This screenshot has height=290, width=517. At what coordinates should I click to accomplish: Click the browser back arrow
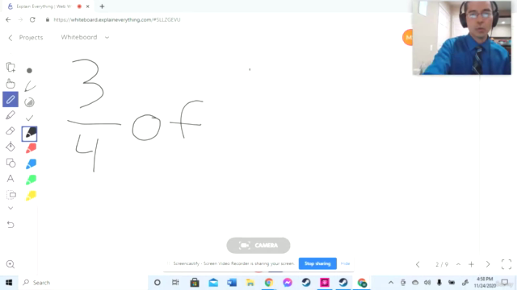coord(8,19)
